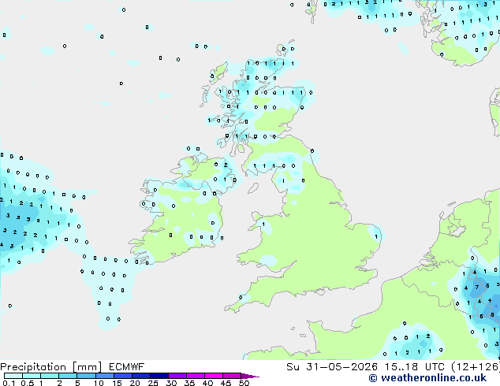Open the weatheronline.co.uk link
The width and height of the screenshot is (500, 386).
pyautogui.click(x=427, y=378)
